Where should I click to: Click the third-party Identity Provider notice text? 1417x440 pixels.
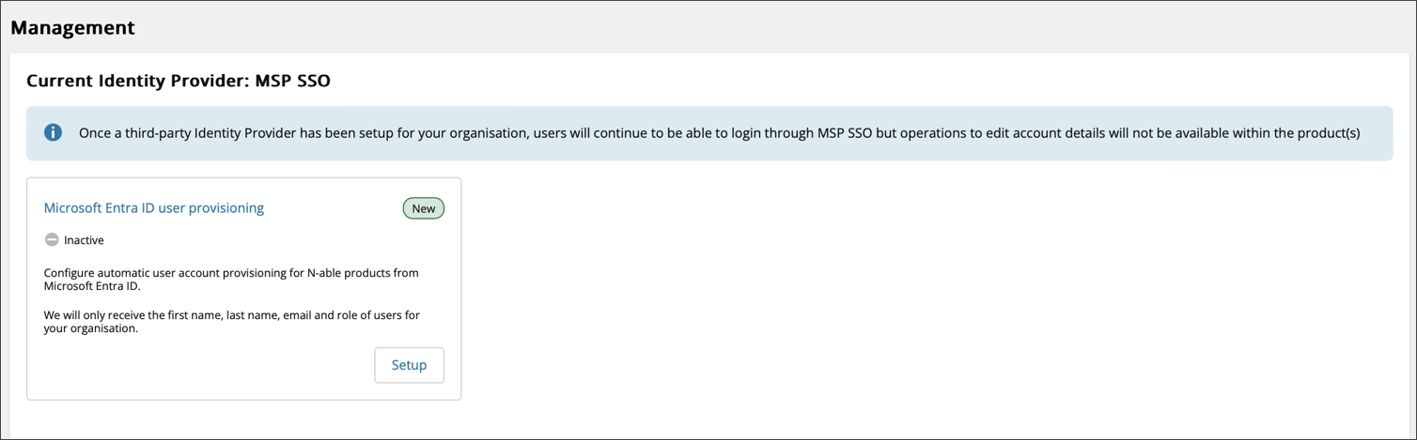719,133
